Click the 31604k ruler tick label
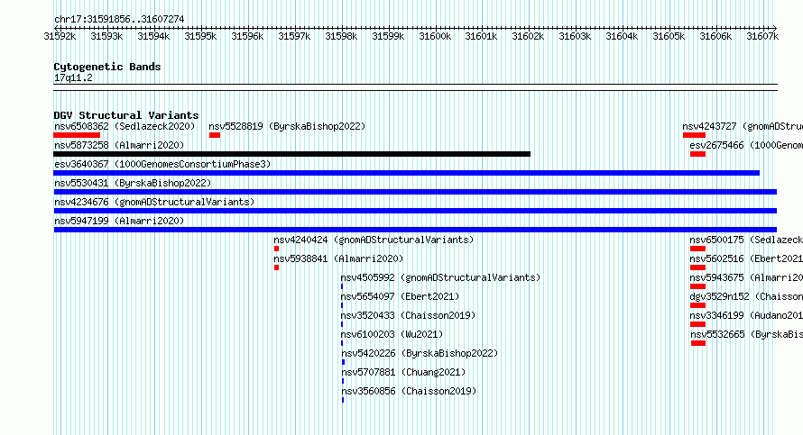 pyautogui.click(x=622, y=36)
